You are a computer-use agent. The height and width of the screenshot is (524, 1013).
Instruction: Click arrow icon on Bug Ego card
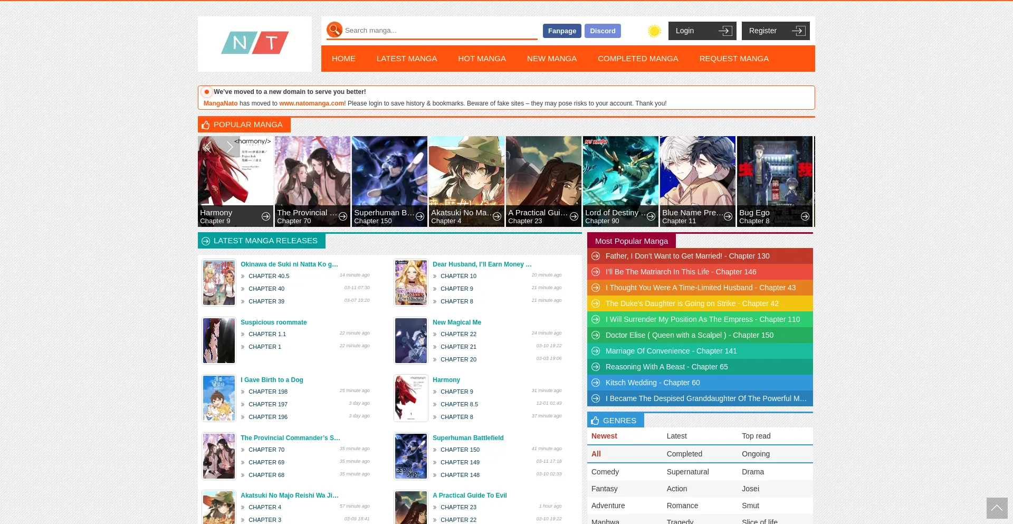(805, 216)
